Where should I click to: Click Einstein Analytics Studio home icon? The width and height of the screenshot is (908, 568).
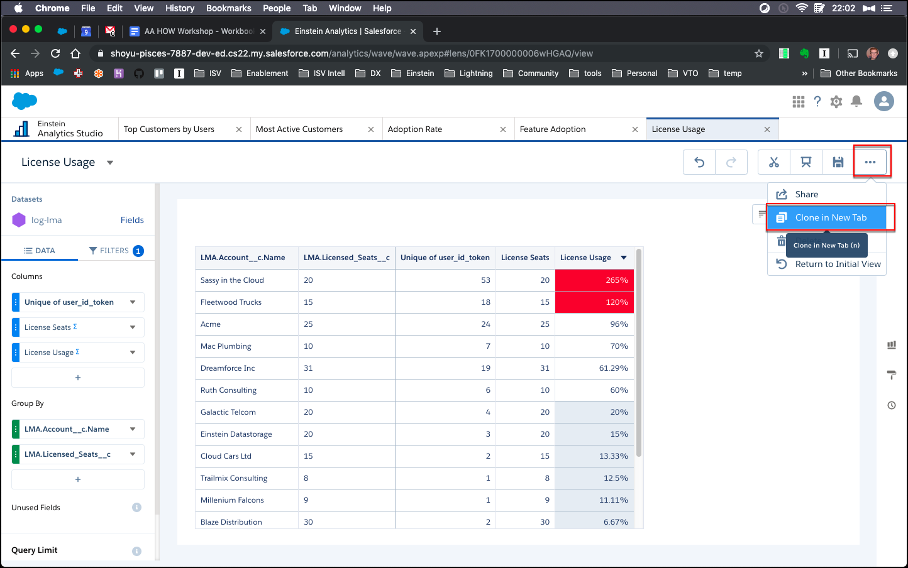point(22,129)
